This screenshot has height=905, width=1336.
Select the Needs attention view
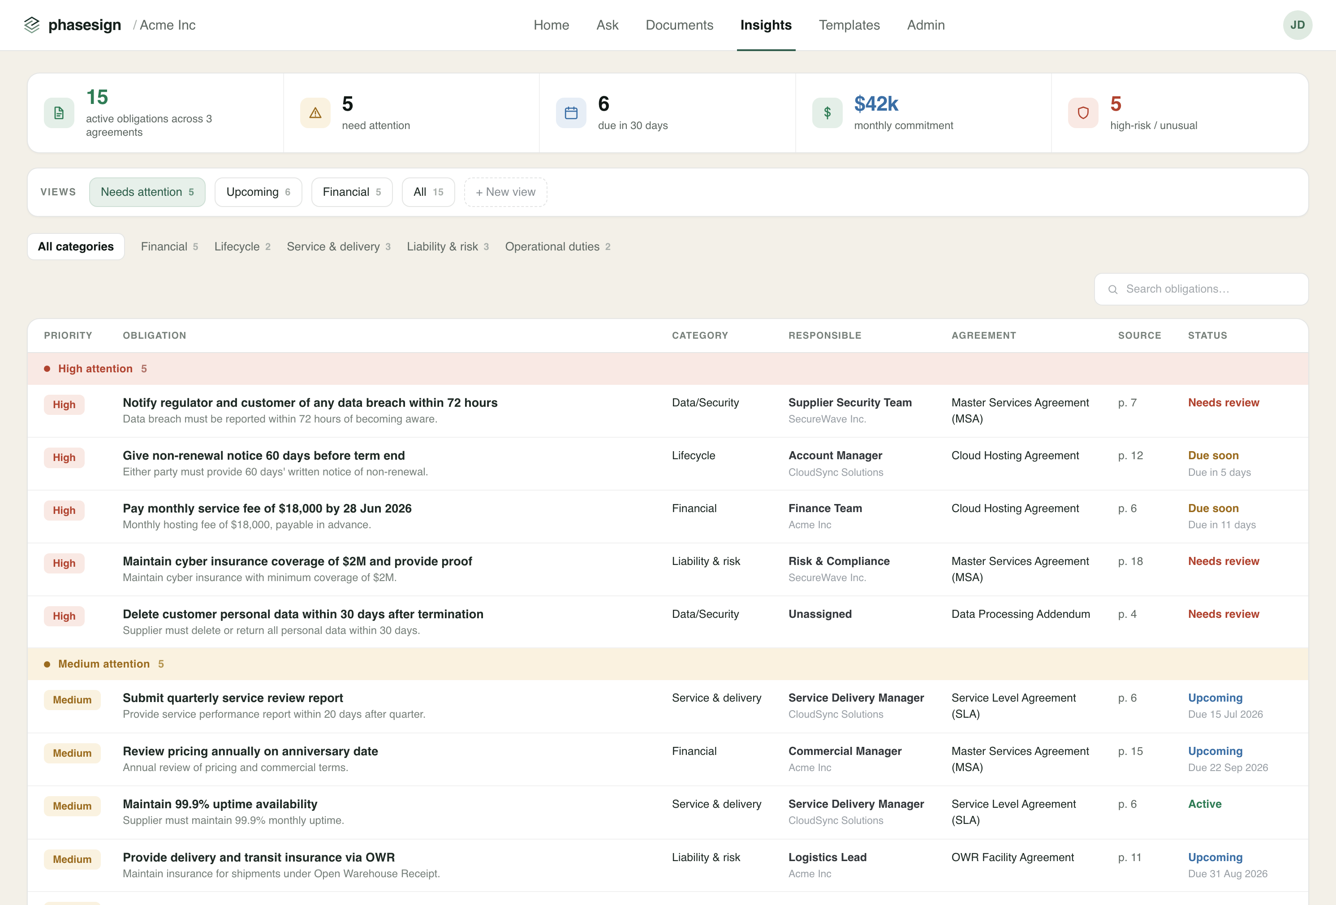pos(147,192)
